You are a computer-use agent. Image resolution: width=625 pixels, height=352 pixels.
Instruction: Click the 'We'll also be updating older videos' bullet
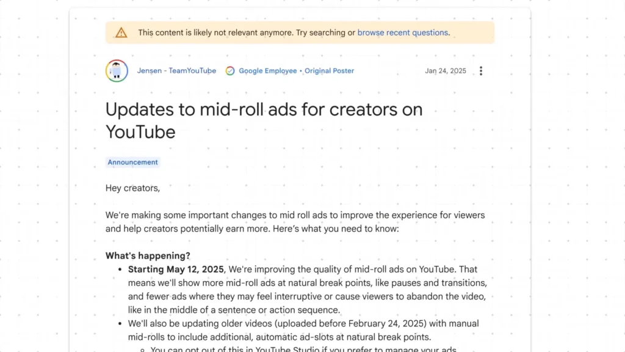point(303,323)
